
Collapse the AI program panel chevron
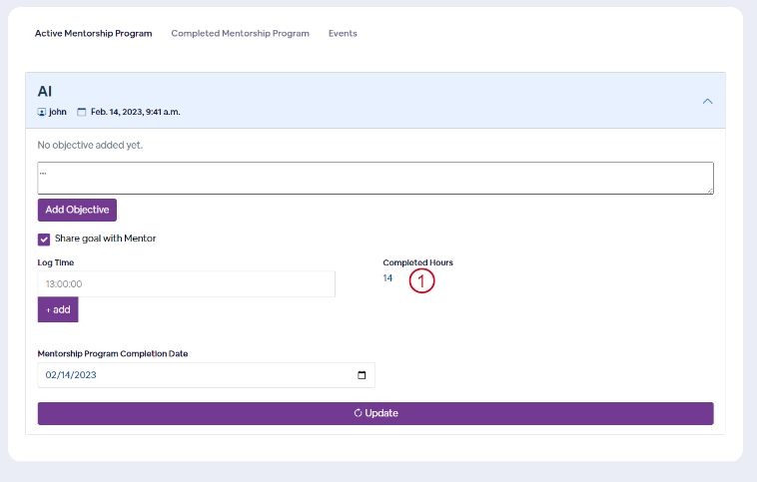pyautogui.click(x=707, y=102)
